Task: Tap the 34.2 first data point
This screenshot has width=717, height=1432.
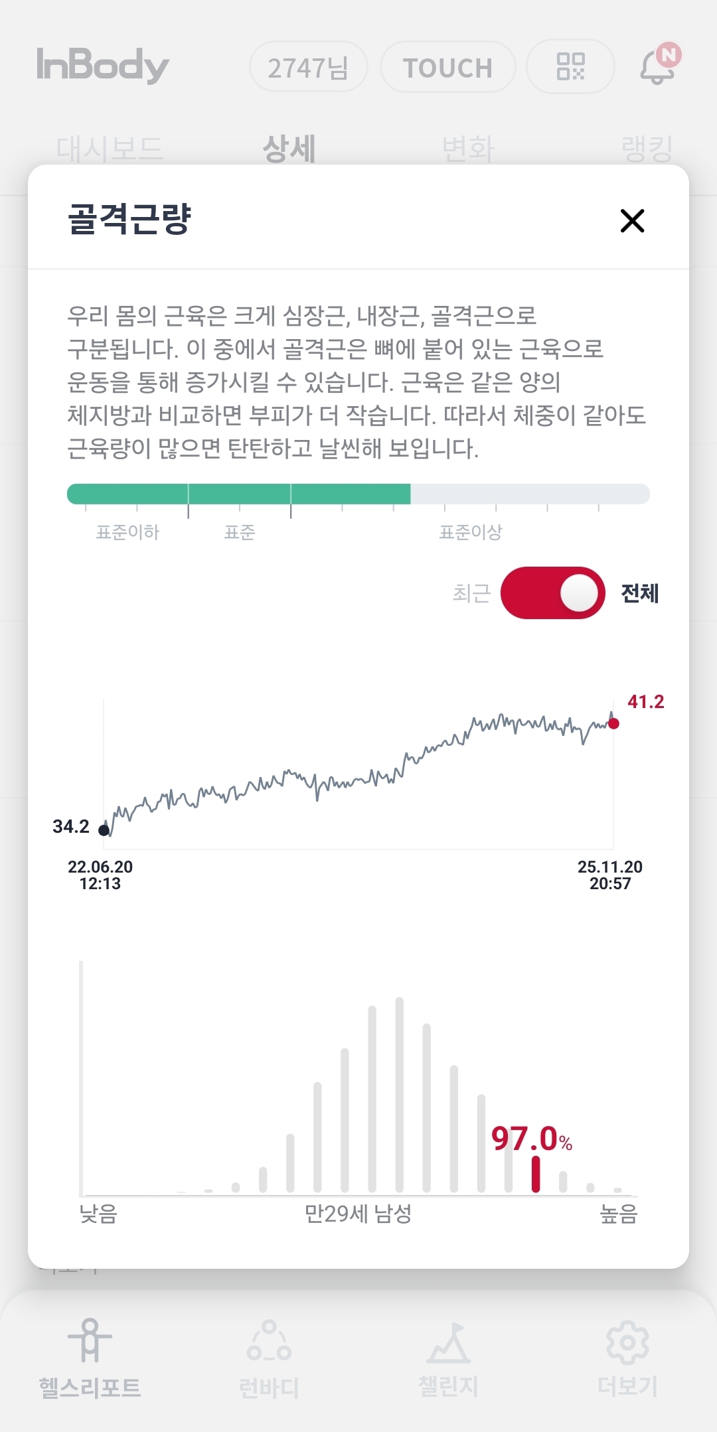Action: 104,829
